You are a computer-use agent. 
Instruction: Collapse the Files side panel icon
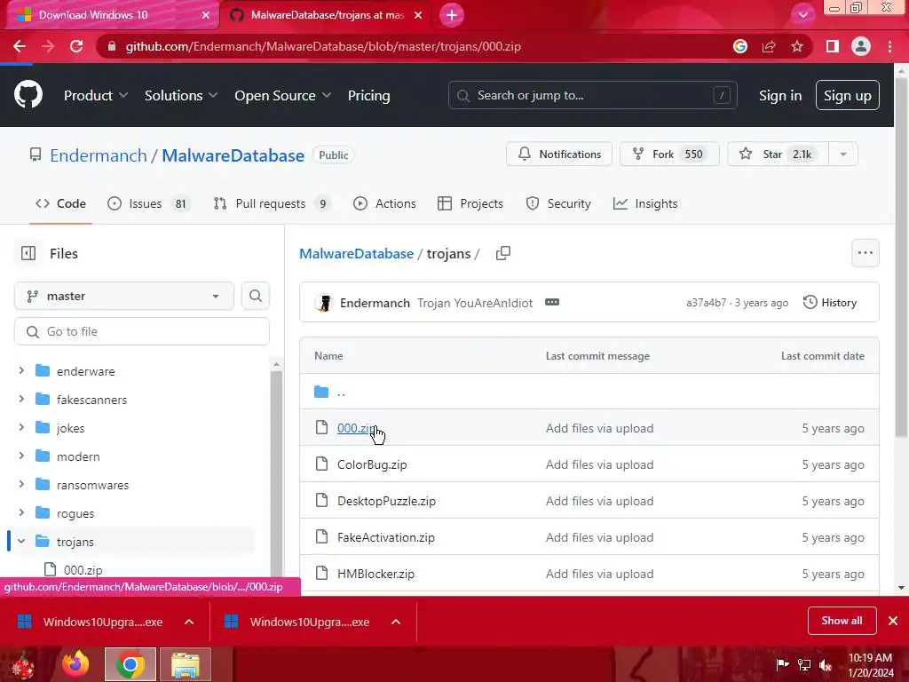[x=28, y=253]
